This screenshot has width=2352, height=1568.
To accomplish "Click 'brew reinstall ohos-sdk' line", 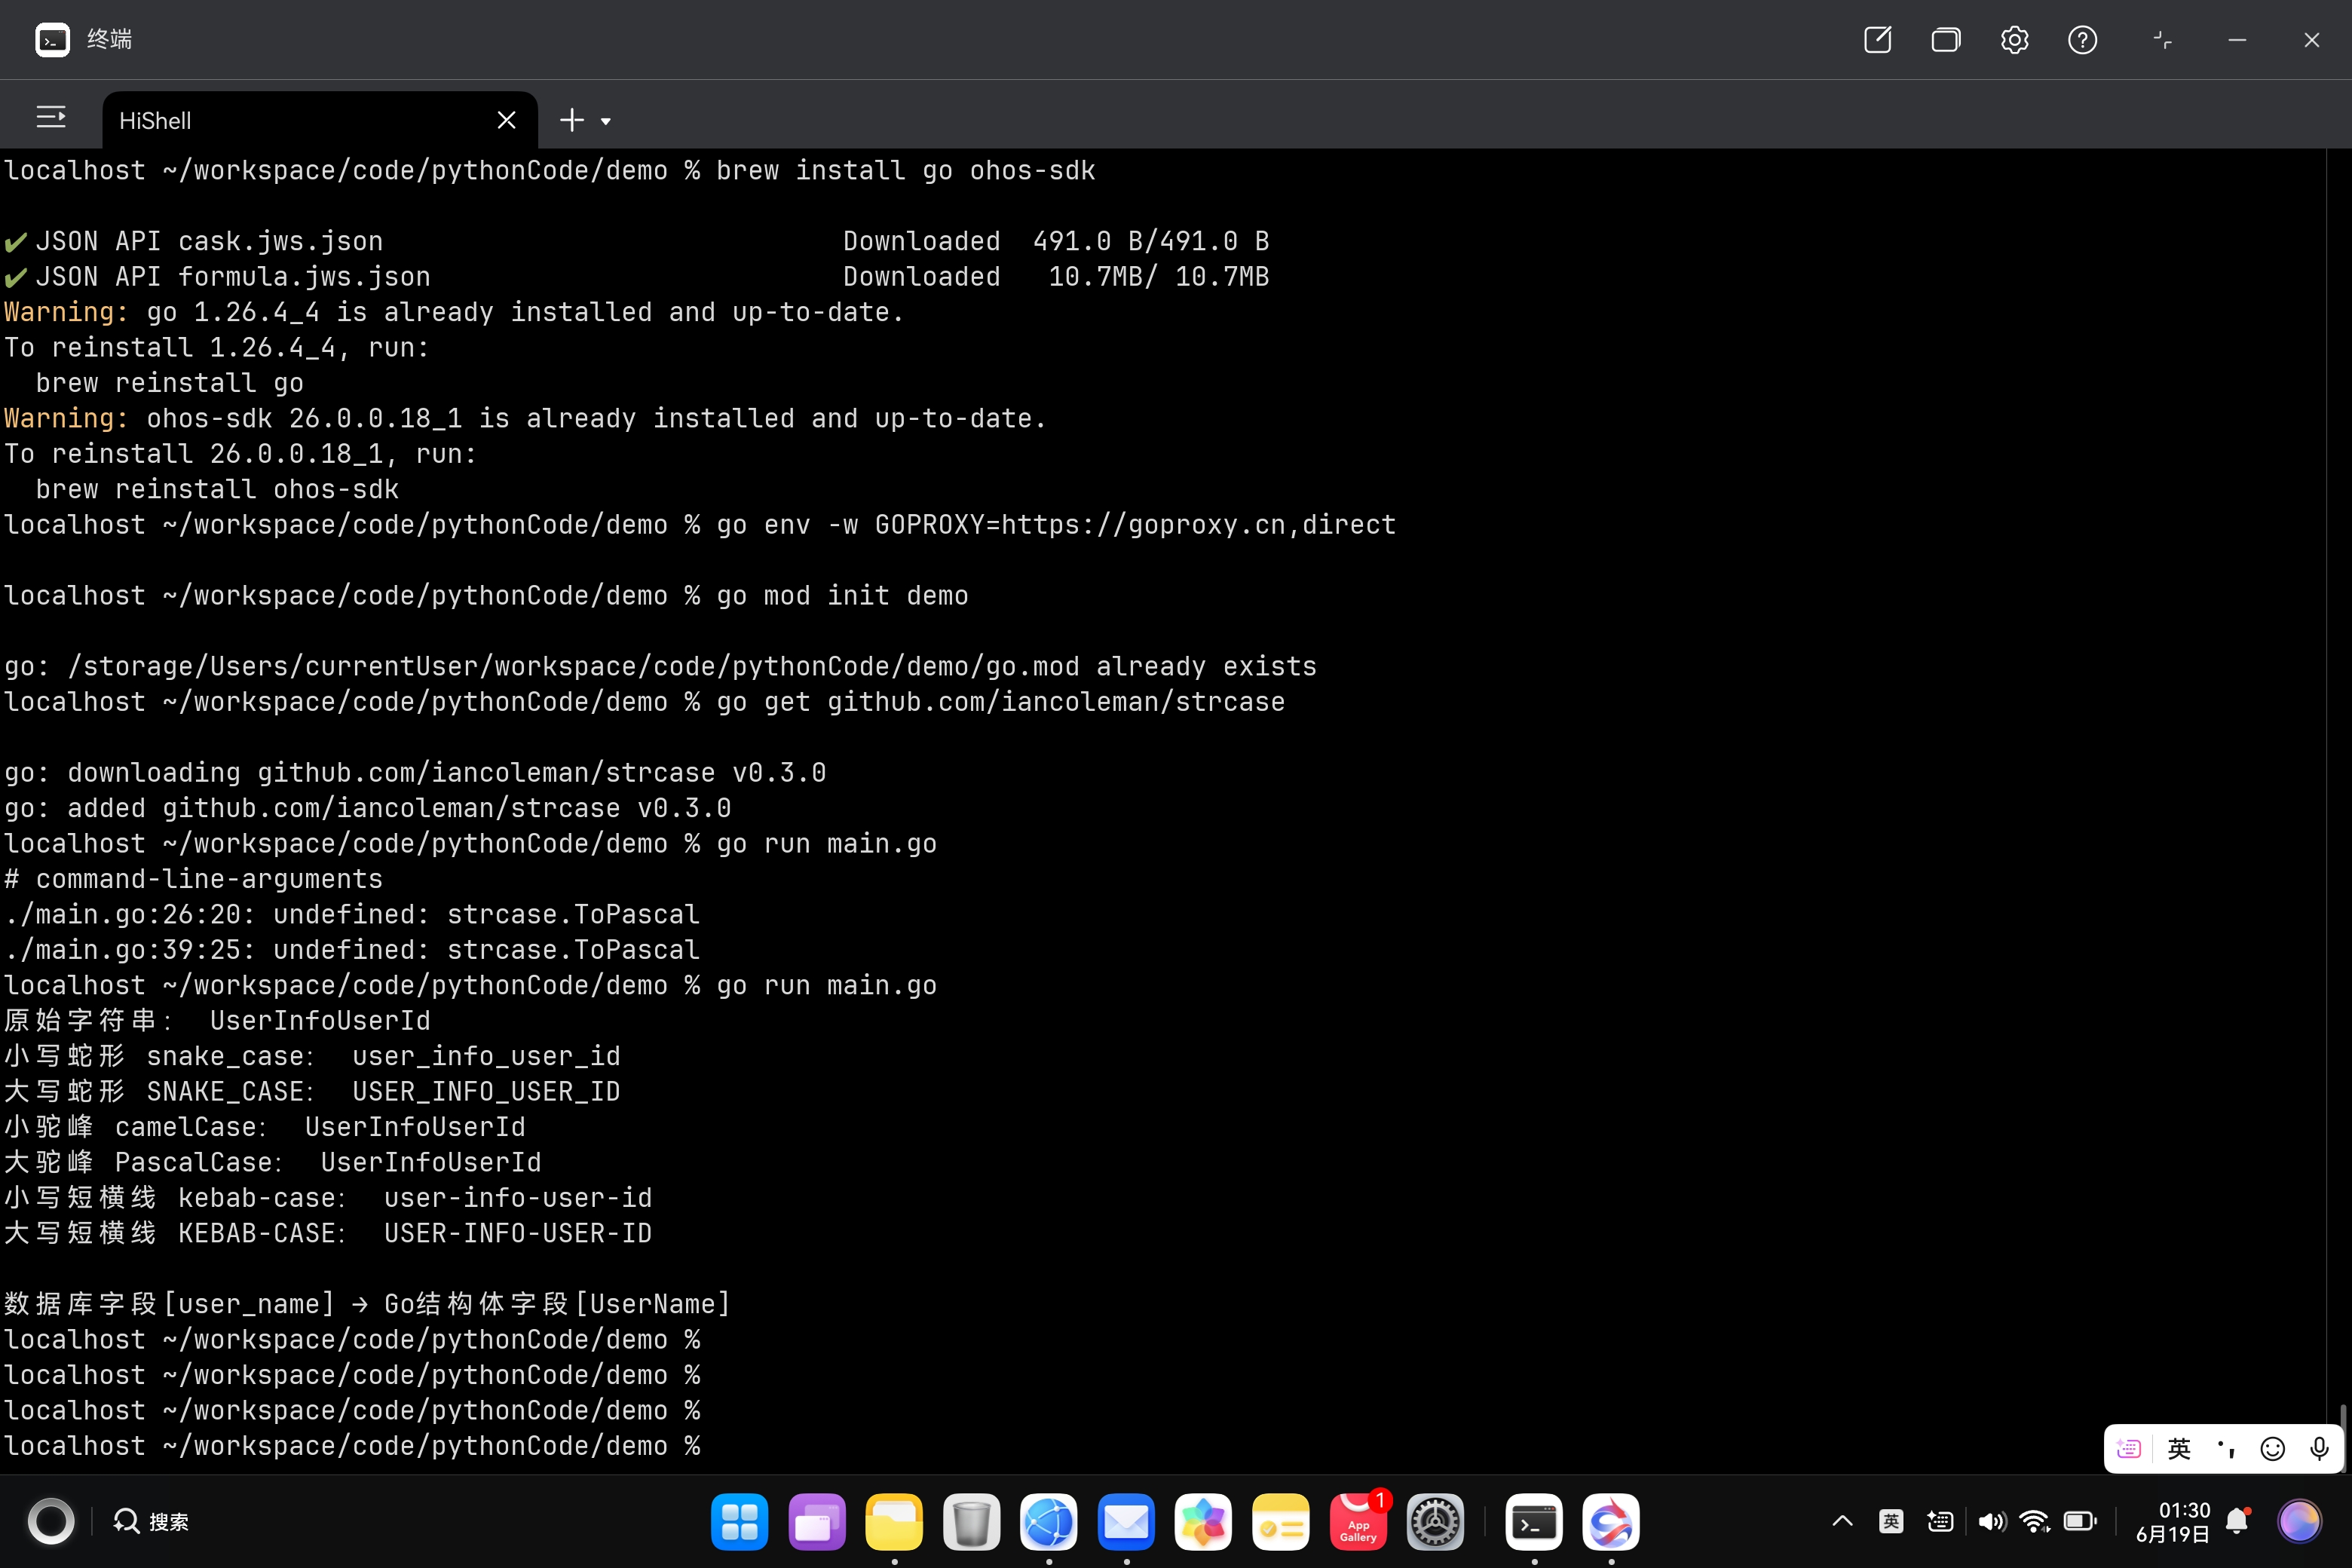I will pos(217,490).
